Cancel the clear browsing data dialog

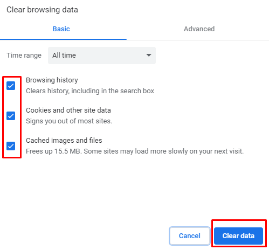pos(190,236)
